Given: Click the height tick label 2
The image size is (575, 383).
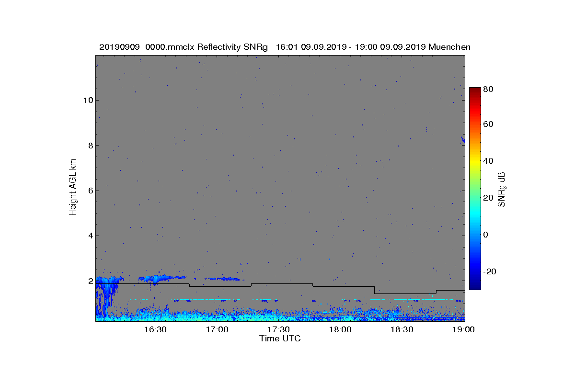Looking at the screenshot, I should point(90,281).
